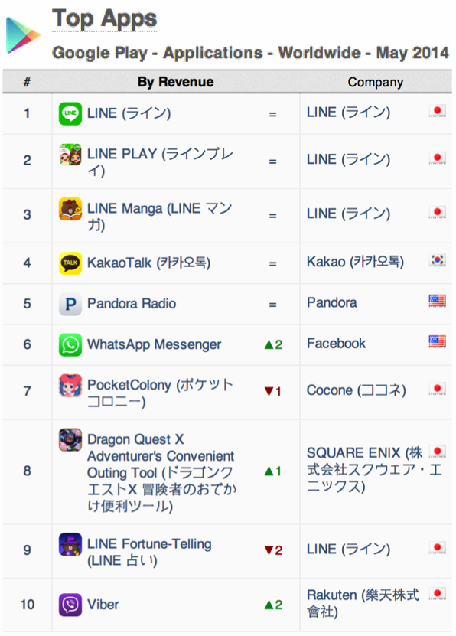Click the US flag next to Pandora
Image resolution: width=456 pixels, height=636 pixels.
click(x=438, y=301)
